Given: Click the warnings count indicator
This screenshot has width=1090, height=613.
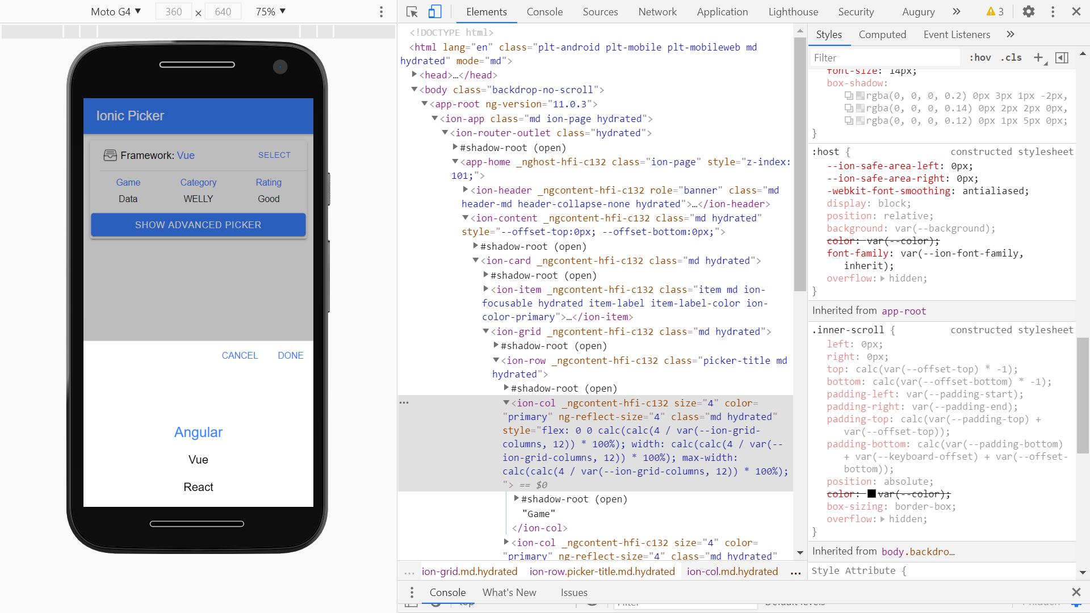Looking at the screenshot, I should 995,11.
